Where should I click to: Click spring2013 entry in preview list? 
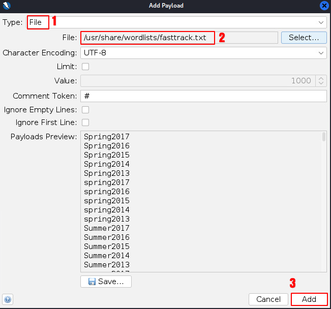107,219
